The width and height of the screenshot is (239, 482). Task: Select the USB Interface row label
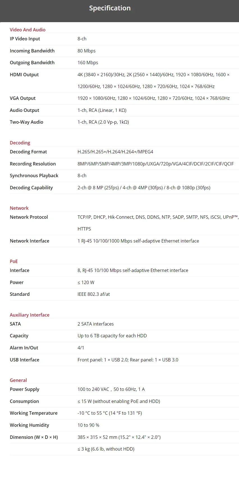[x=24, y=360]
